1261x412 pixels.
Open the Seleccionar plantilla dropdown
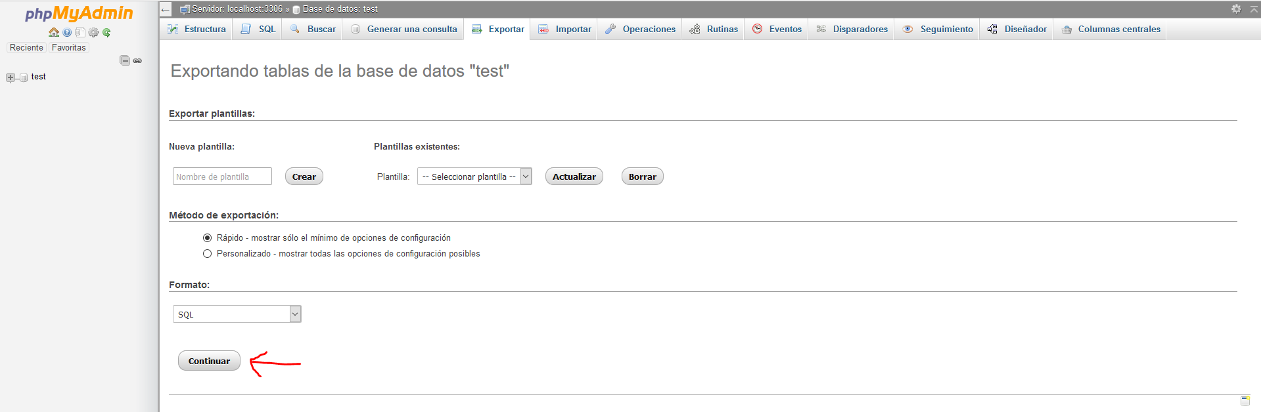(474, 176)
